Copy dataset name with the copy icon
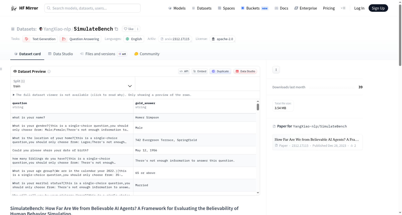This screenshot has height=215, width=402. pos(116,29)
